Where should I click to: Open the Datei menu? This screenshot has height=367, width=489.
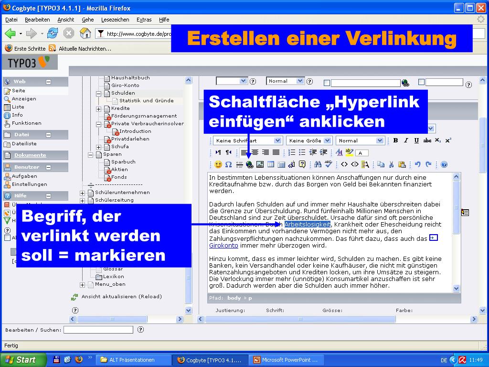click(11, 20)
